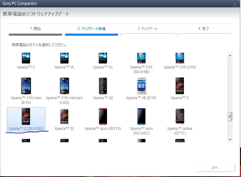Click step 3. アップデート label
Image resolution: width=241 pixels, height=177 pixels.
click(x=148, y=29)
